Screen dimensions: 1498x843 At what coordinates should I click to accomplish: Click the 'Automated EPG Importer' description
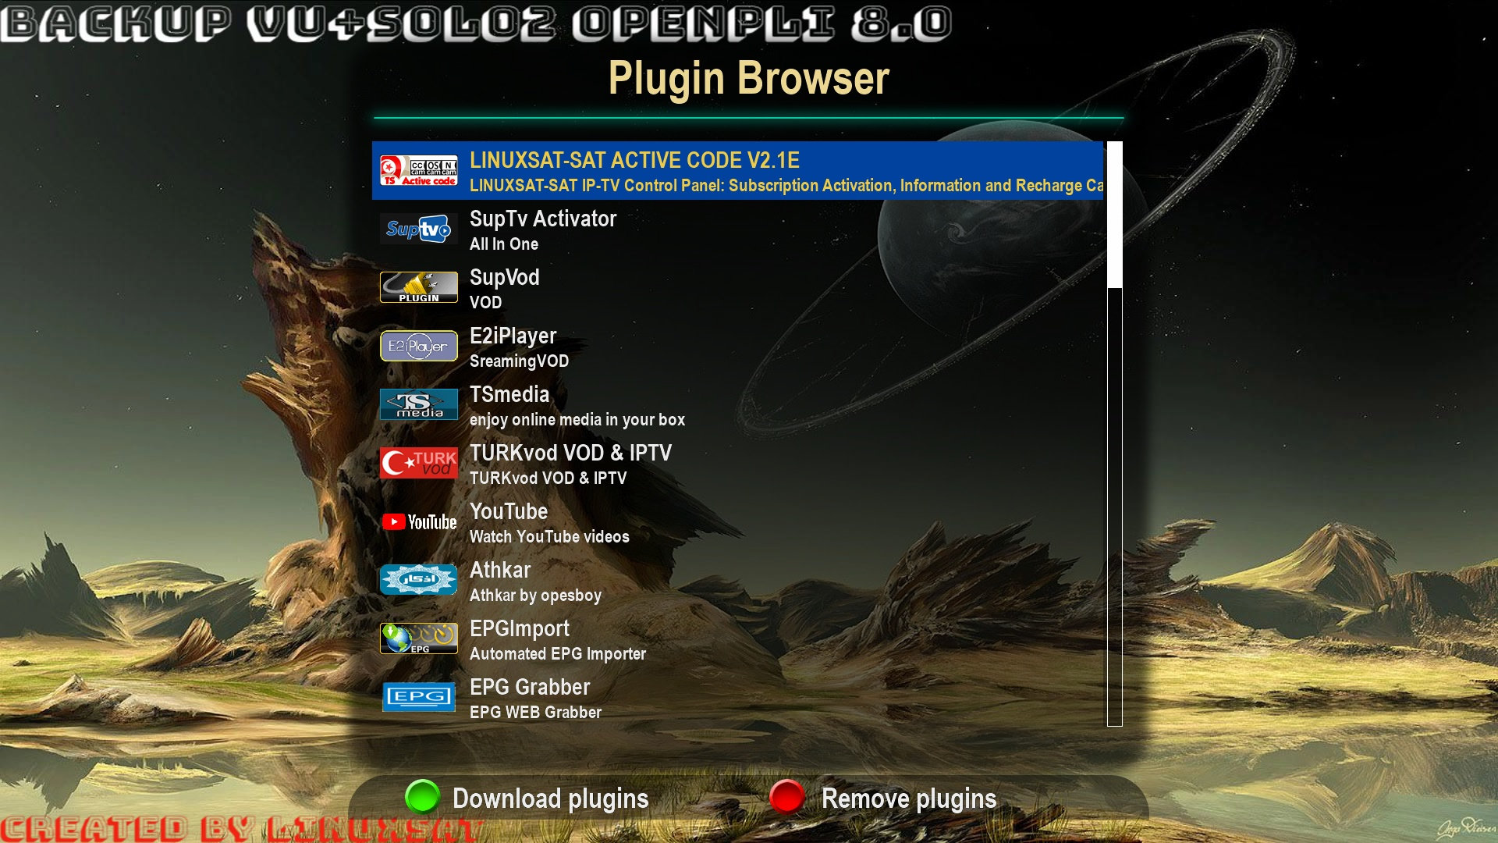point(558,654)
